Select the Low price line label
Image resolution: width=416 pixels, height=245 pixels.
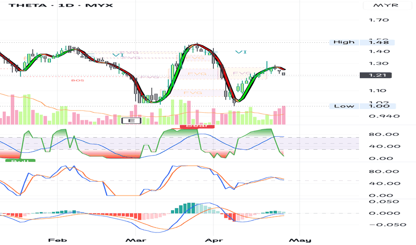[344, 106]
